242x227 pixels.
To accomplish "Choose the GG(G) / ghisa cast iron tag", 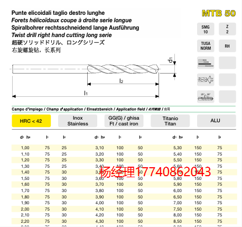I will point(124,121).
